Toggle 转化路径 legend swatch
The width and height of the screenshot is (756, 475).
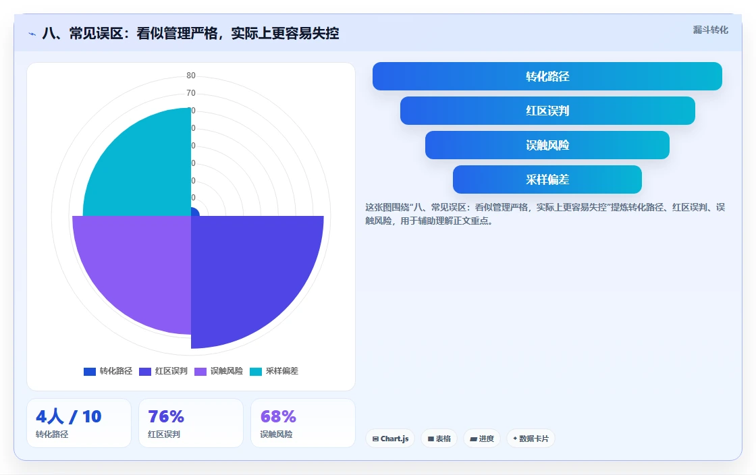pos(90,371)
